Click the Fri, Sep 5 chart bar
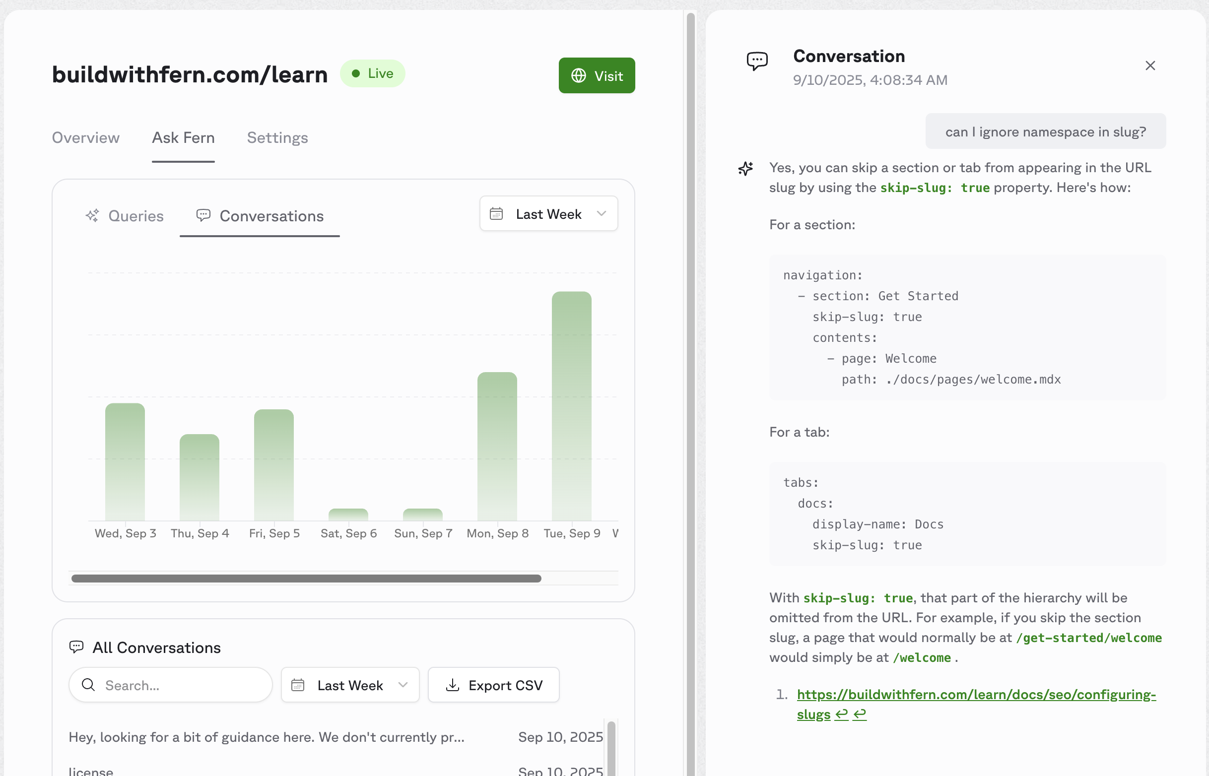This screenshot has width=1209, height=776. click(x=273, y=464)
